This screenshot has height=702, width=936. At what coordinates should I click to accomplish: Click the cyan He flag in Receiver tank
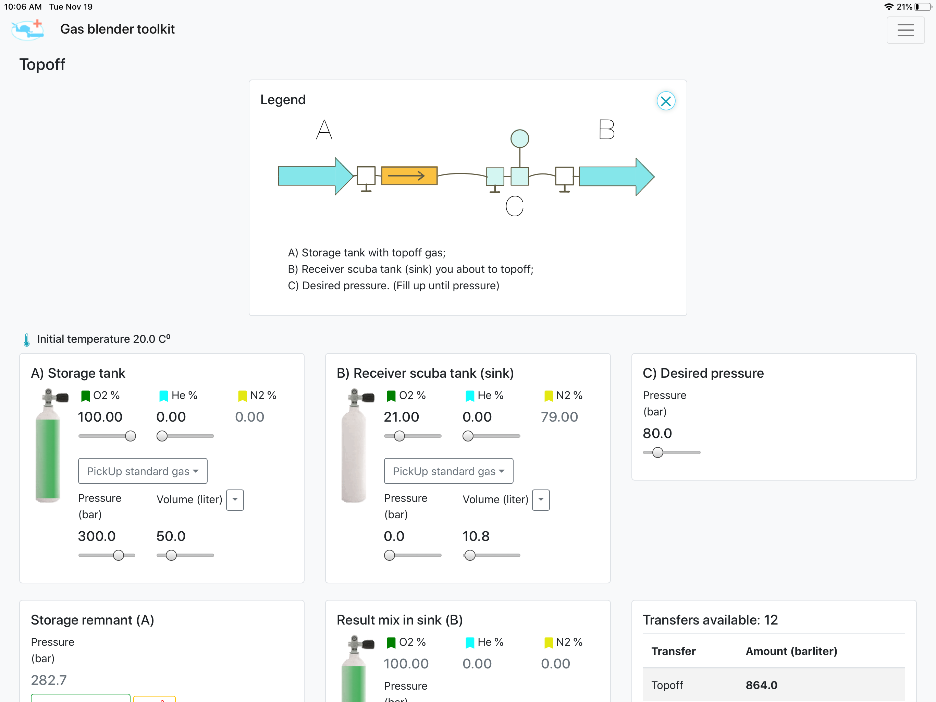469,396
